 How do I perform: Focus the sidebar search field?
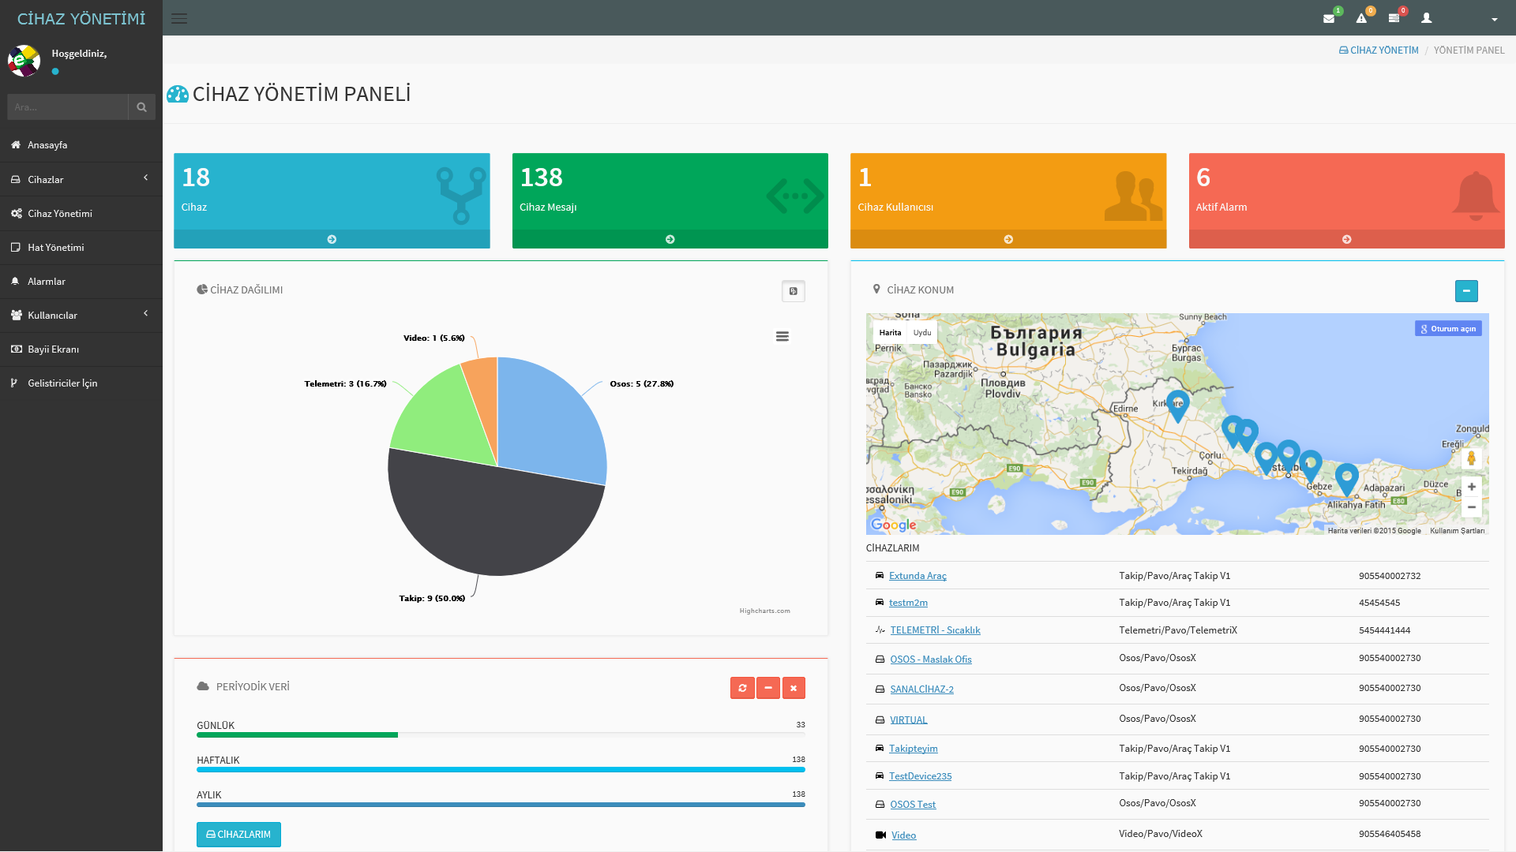click(x=68, y=107)
